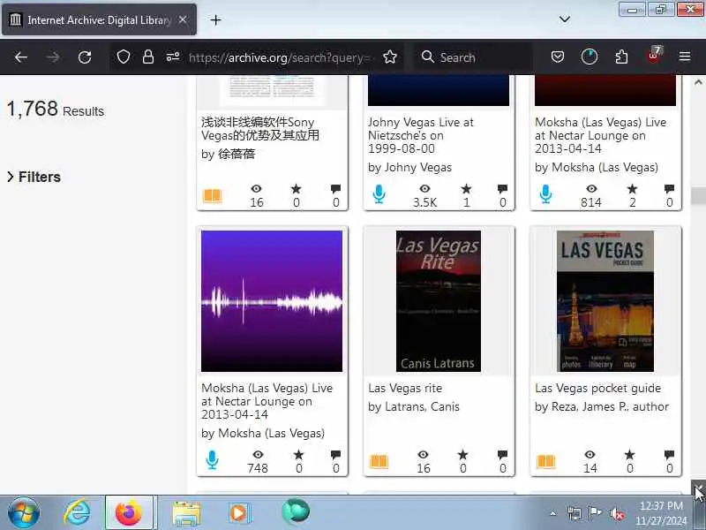This screenshot has width=706, height=530.
Task: Click the microphone icon on 748-view Moksha card
Action: coord(212,460)
